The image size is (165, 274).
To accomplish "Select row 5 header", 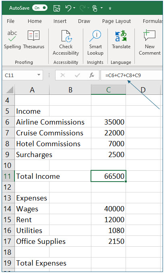I will 8,111.
